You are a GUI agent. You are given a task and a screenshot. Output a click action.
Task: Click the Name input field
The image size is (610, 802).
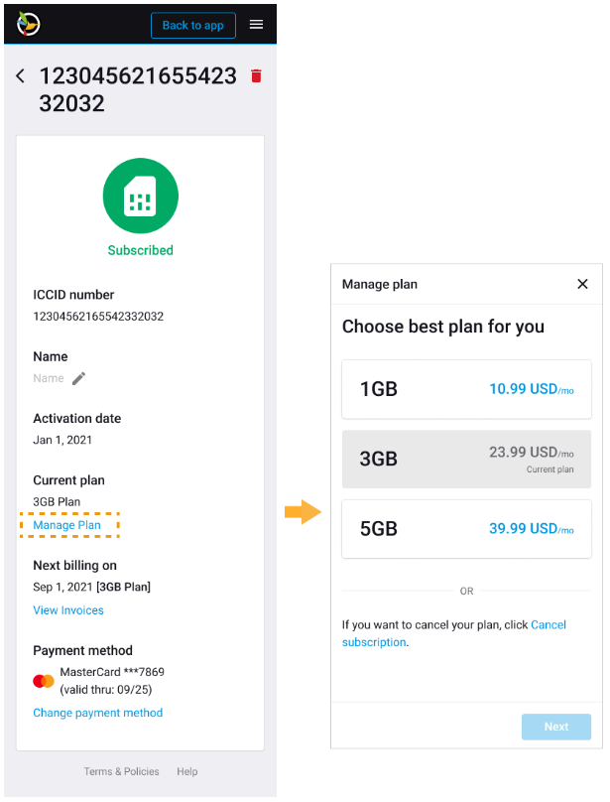pos(49,378)
